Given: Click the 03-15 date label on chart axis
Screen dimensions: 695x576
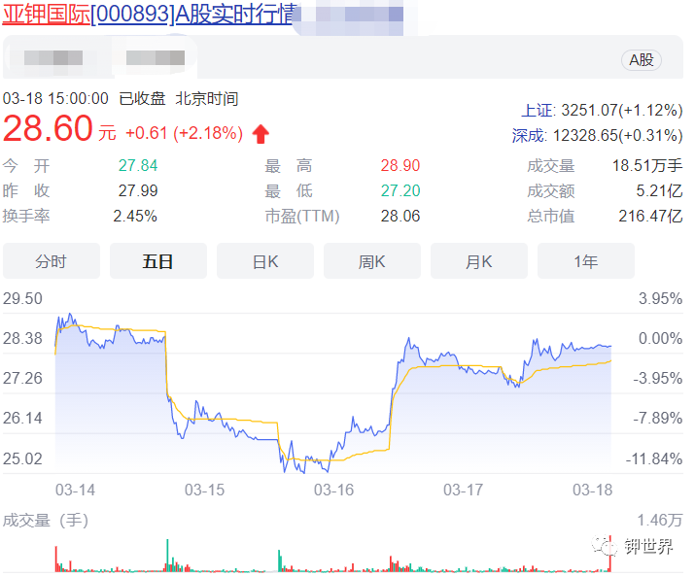Looking at the screenshot, I should (204, 491).
